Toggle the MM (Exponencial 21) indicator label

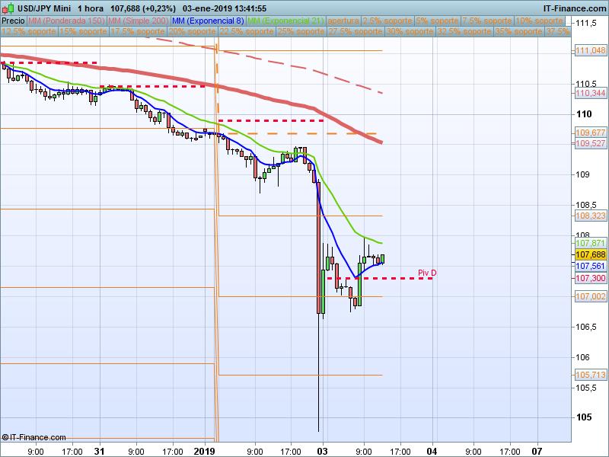286,21
